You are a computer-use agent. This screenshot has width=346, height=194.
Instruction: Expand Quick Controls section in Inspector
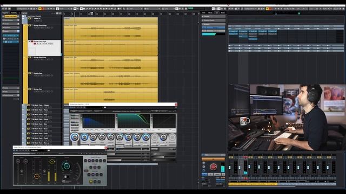tap(11, 95)
